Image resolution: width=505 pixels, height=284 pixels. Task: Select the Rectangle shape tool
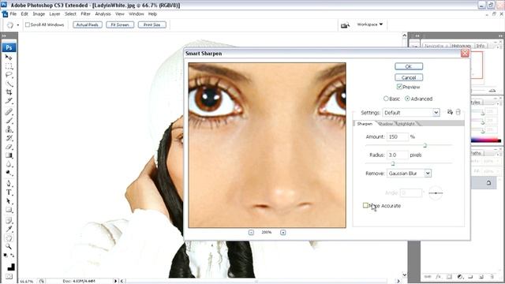pyautogui.click(x=9, y=210)
